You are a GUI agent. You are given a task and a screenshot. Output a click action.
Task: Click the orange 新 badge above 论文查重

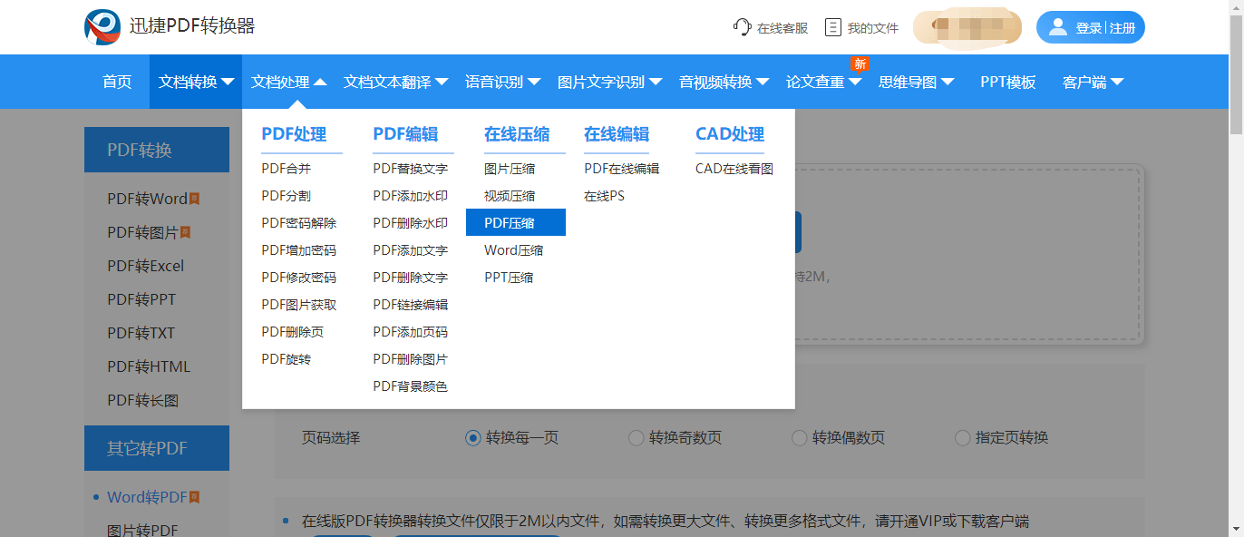click(860, 63)
